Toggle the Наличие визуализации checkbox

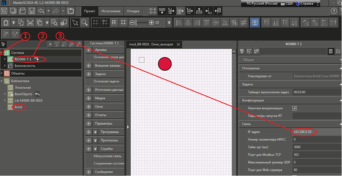pyautogui.click(x=295, y=108)
